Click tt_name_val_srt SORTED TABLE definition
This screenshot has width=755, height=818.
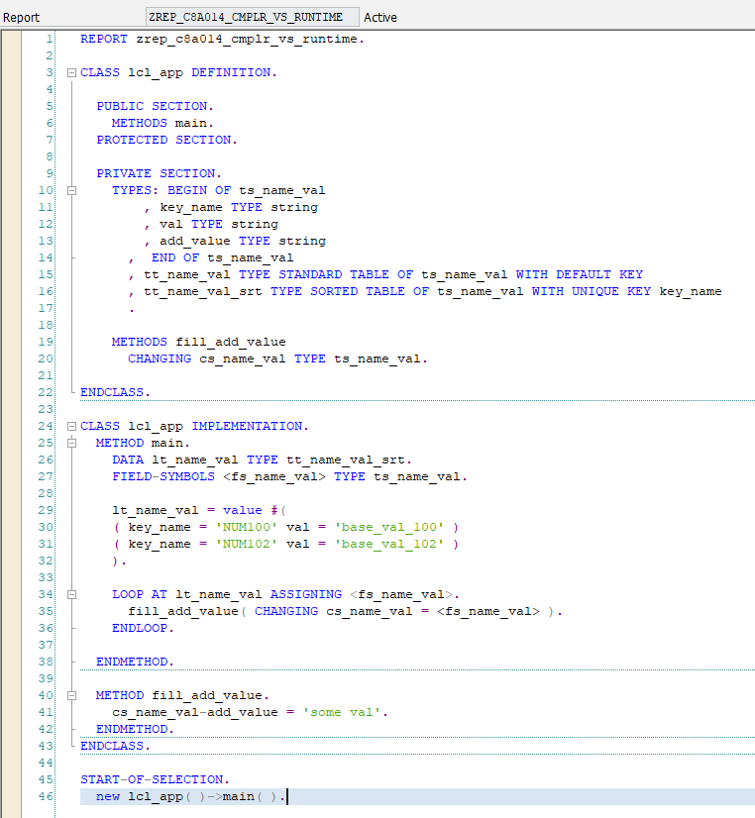pyautogui.click(x=425, y=291)
